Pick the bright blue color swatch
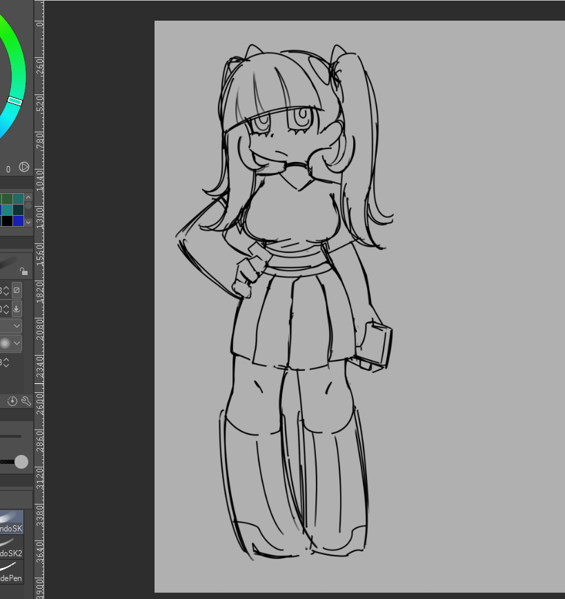The width and height of the screenshot is (565, 599). tap(18, 221)
